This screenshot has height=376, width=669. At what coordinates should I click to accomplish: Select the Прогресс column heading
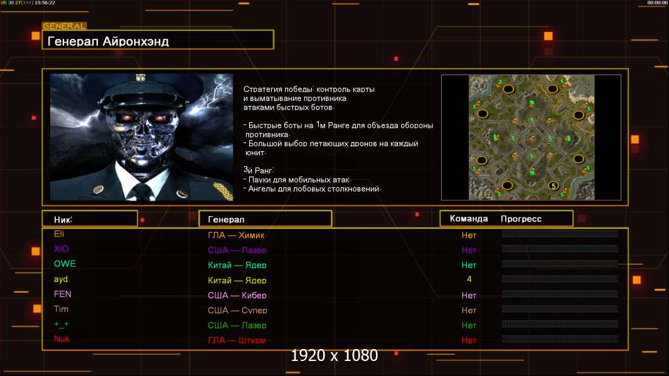click(521, 219)
